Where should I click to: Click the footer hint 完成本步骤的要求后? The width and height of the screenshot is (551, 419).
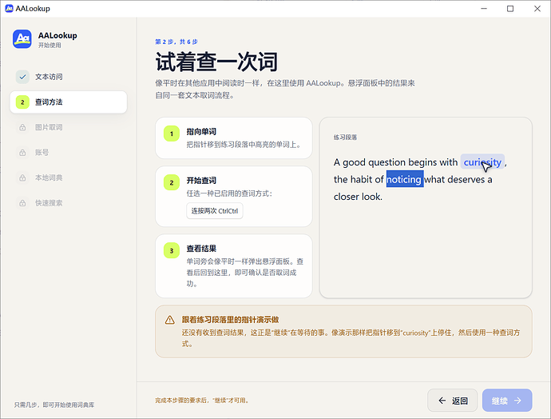point(202,401)
